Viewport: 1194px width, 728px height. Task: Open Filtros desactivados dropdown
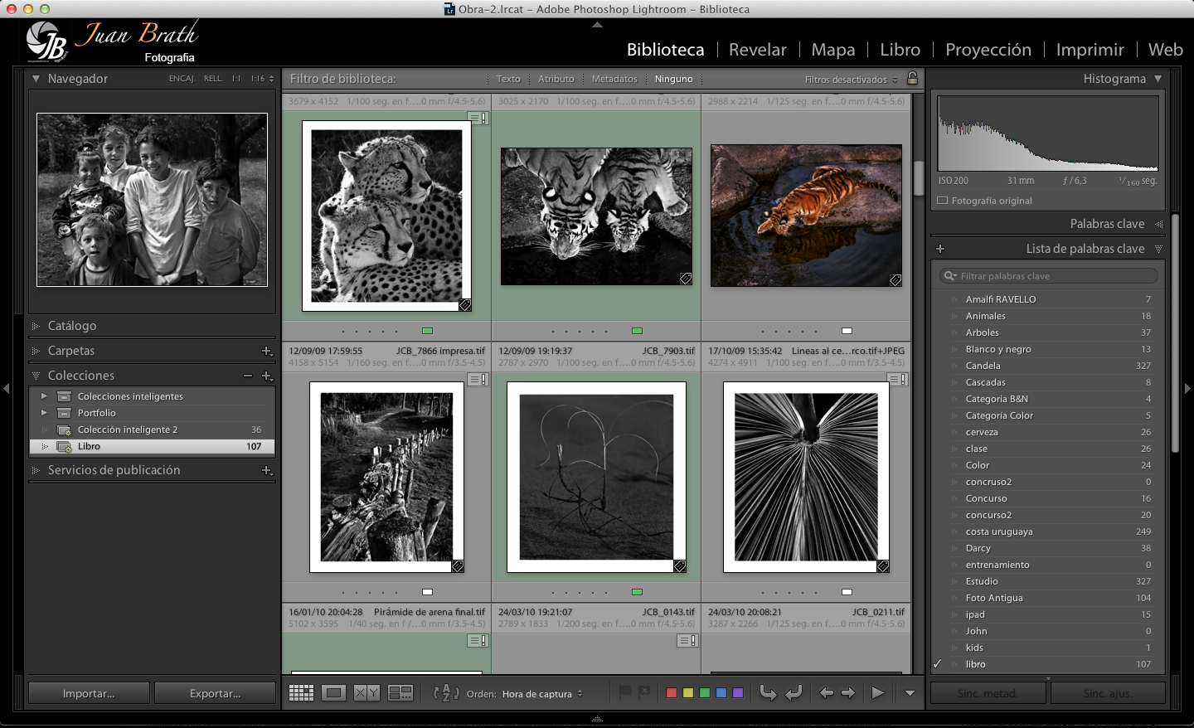[851, 80]
